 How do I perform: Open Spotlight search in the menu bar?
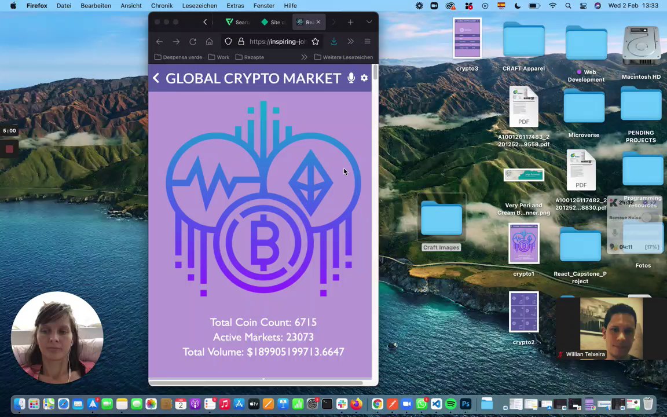569,6
